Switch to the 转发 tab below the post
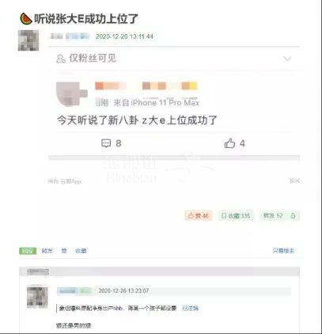Viewport: 322px width, 334px height. [47, 251]
